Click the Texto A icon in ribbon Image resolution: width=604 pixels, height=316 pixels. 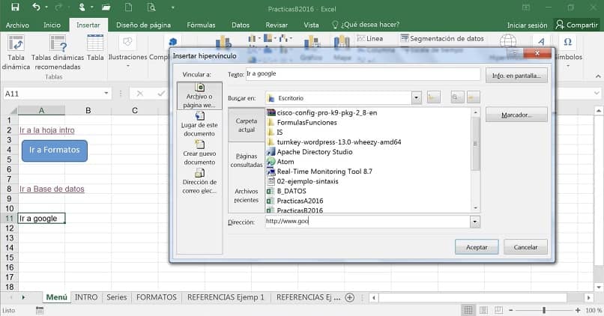coord(541,42)
